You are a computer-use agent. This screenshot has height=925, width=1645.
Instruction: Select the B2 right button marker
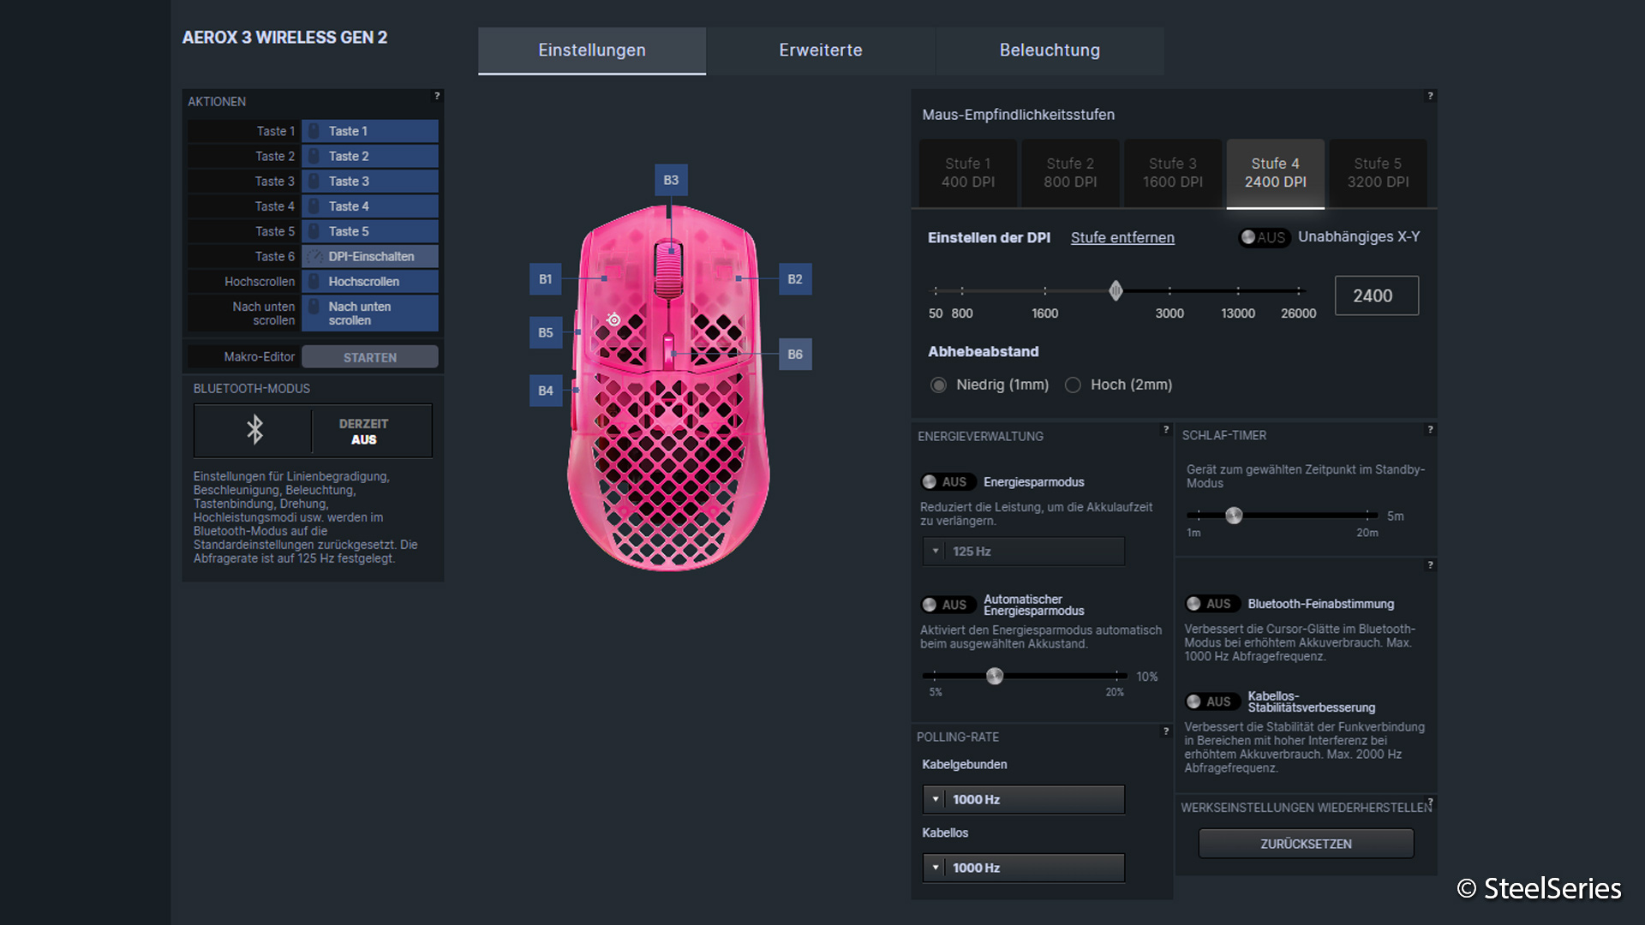coord(794,279)
